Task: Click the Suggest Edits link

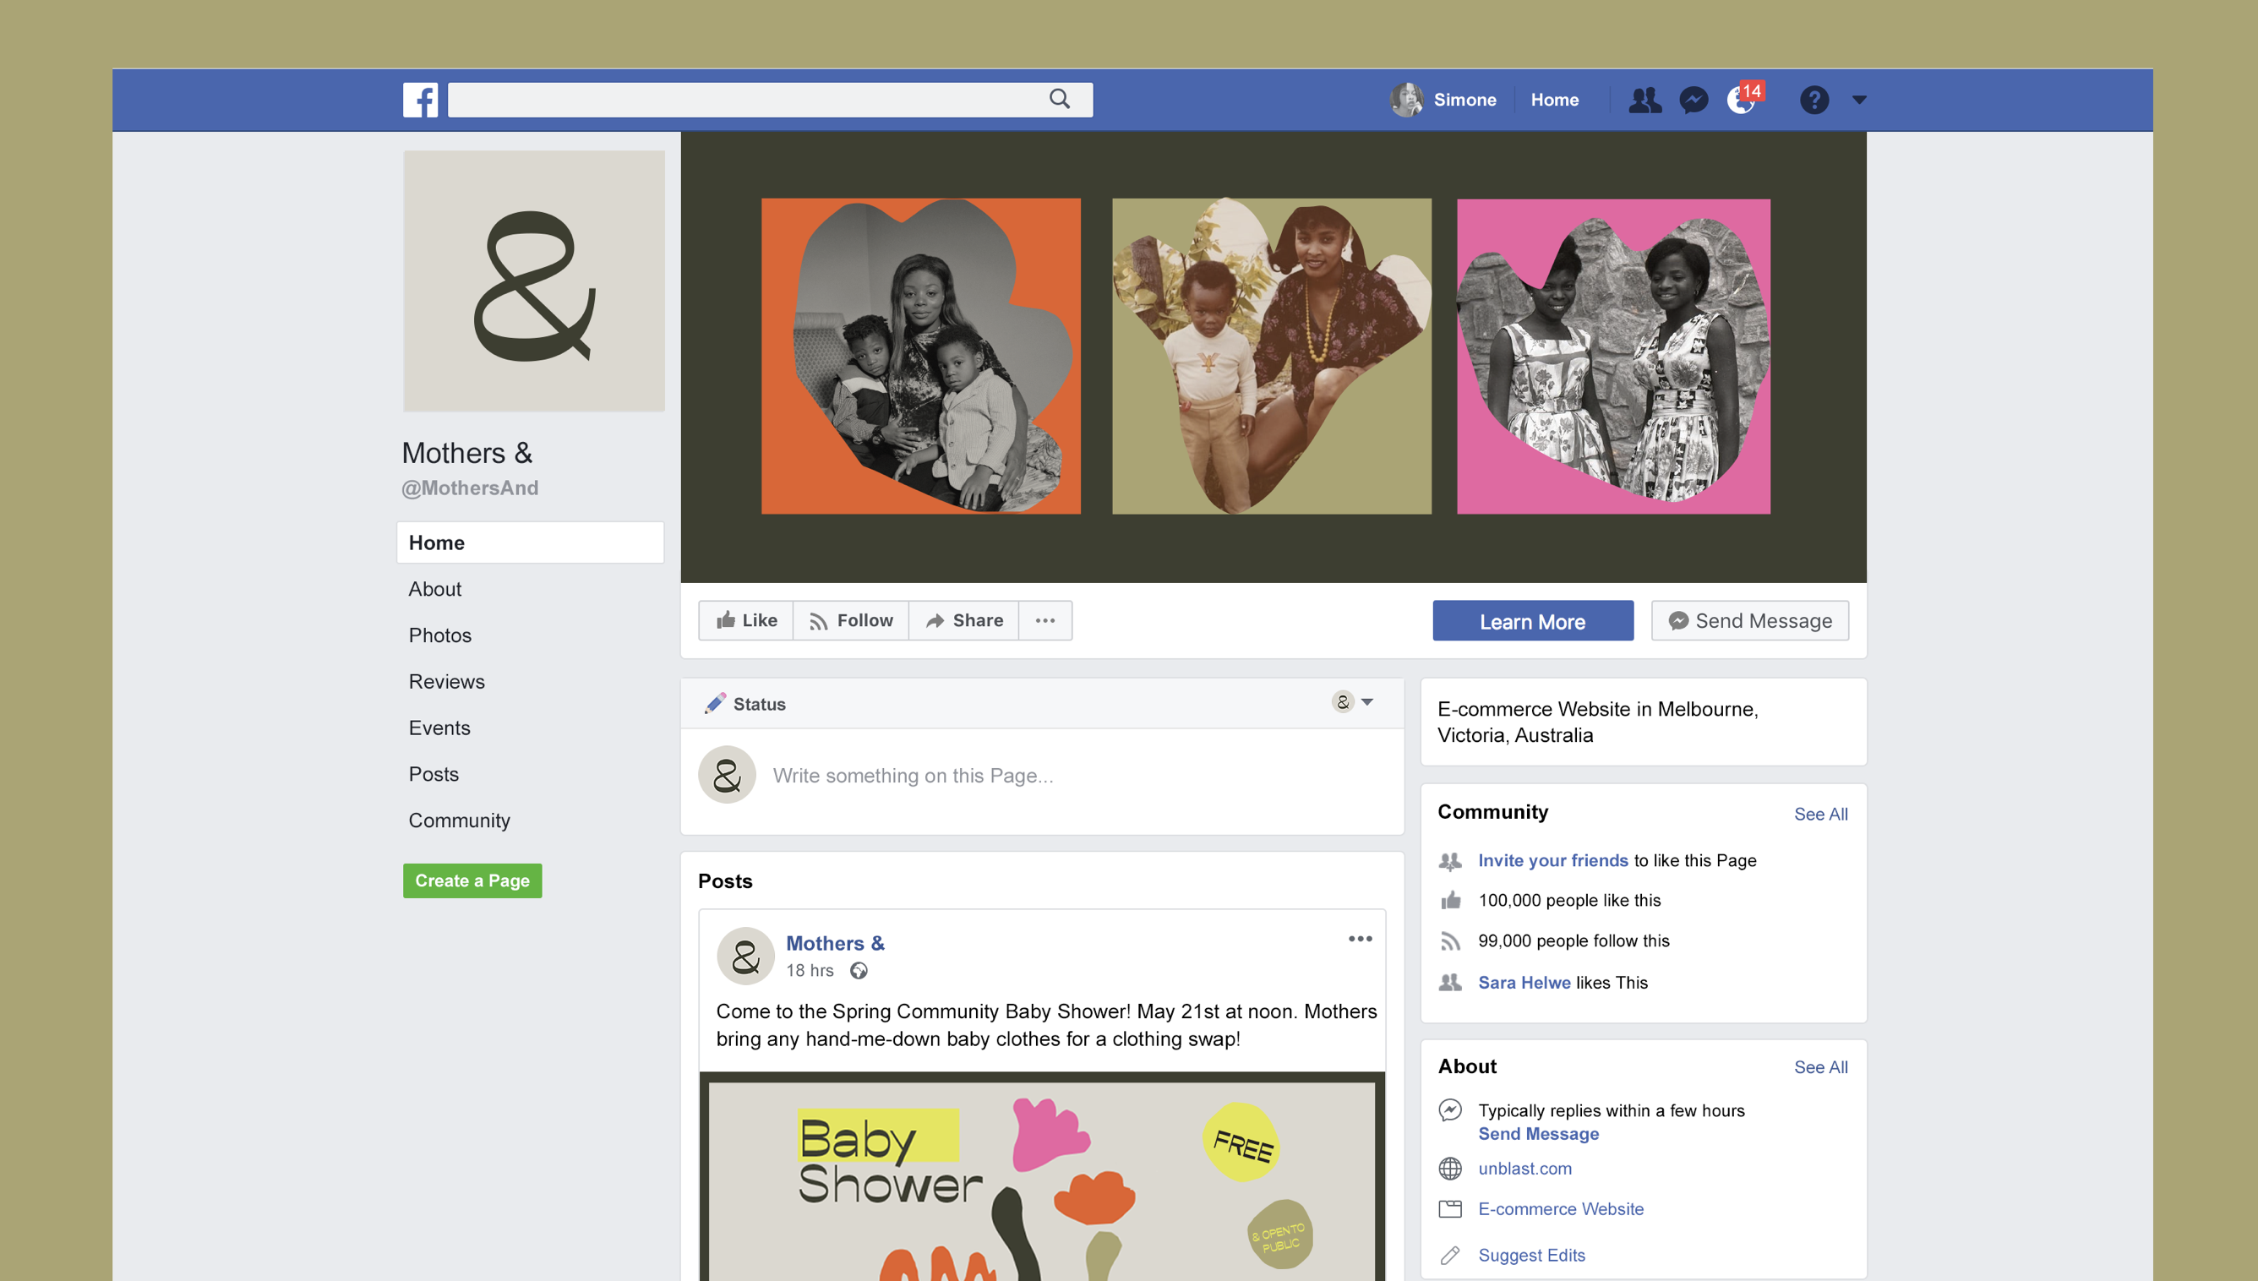Action: tap(1531, 1255)
